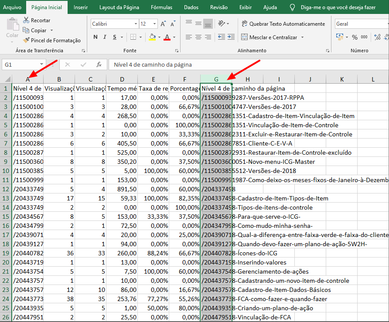Expand the Copiar options arrow
The image size is (389, 322).
click(x=51, y=30)
